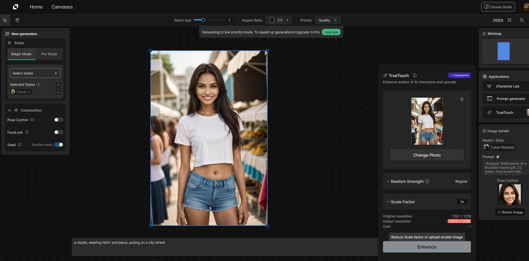Image resolution: width=529 pixels, height=261 pixels.
Task: Click the Realism Strength info icon
Action: coord(427,181)
